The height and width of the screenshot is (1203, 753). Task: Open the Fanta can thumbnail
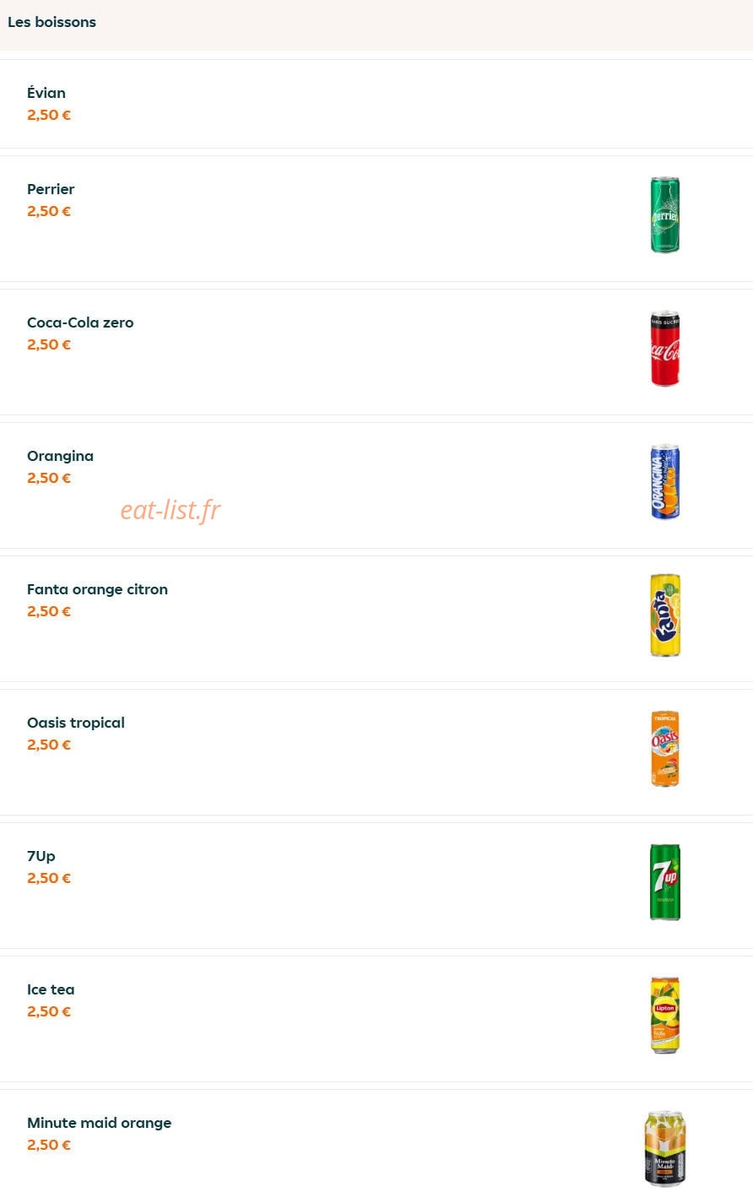click(665, 615)
